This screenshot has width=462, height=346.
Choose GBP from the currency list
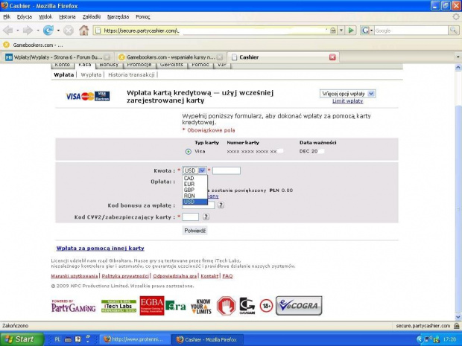pyautogui.click(x=194, y=190)
